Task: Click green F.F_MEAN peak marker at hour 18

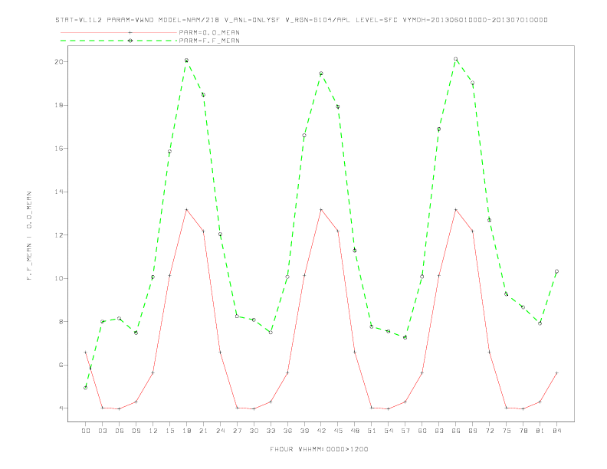Action: (186, 61)
